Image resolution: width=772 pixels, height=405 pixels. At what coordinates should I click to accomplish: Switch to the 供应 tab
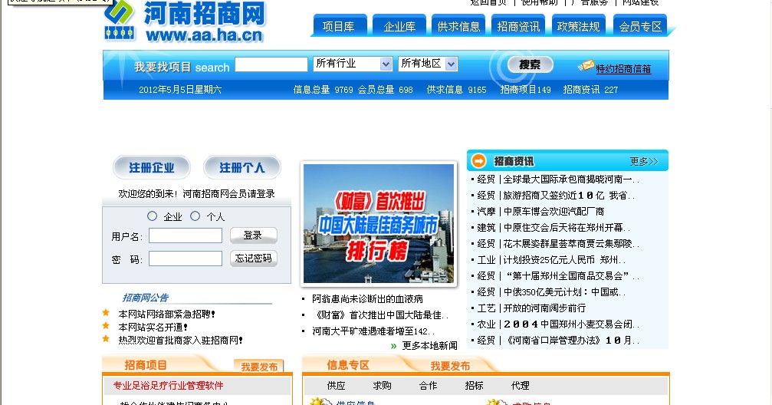point(337,385)
